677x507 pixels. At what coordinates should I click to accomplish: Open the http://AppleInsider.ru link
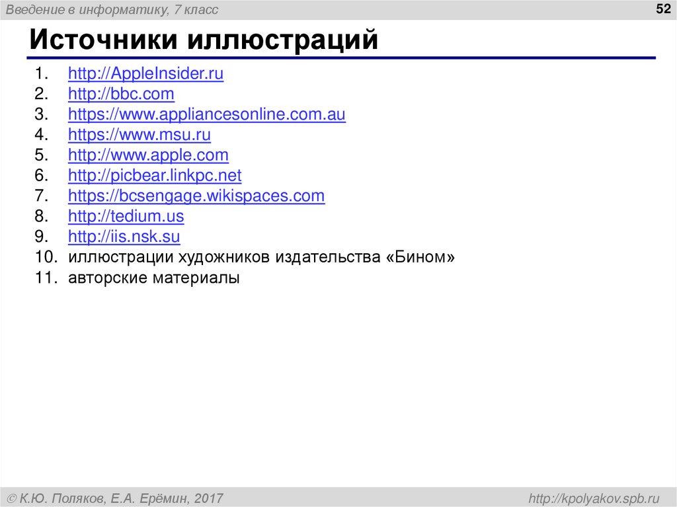pyautogui.click(x=145, y=74)
